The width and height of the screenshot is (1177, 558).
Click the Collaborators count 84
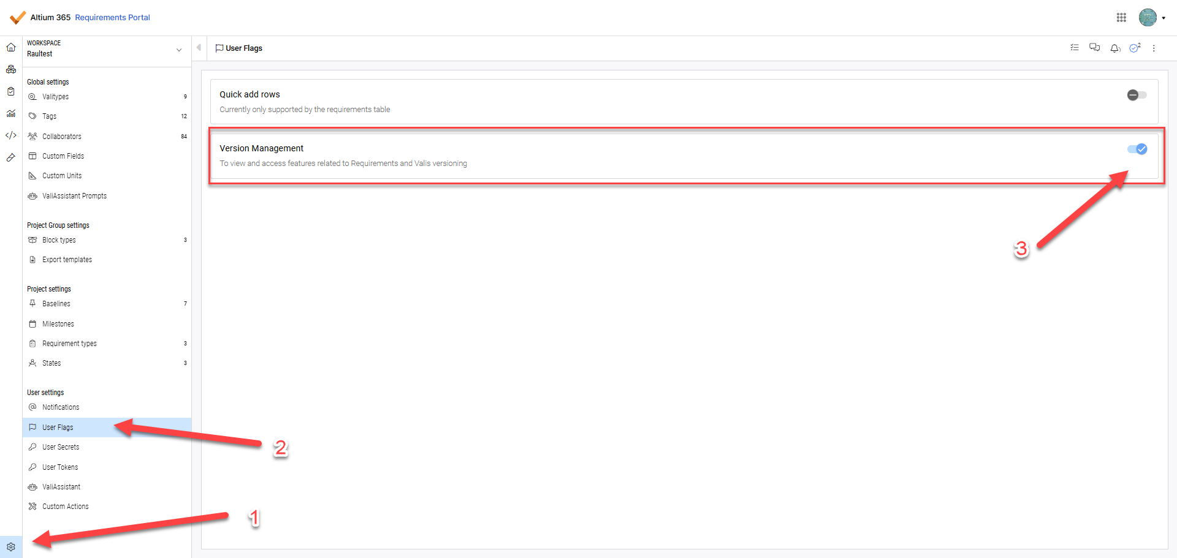184,137
